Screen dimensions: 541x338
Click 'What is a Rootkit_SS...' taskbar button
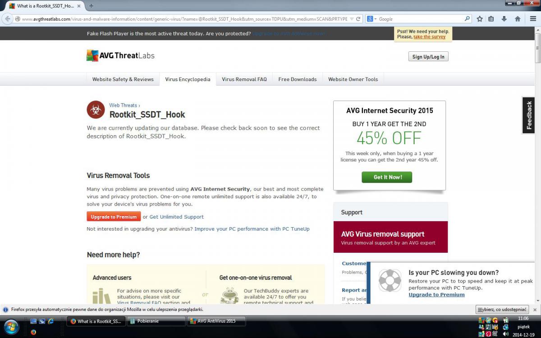click(x=96, y=321)
